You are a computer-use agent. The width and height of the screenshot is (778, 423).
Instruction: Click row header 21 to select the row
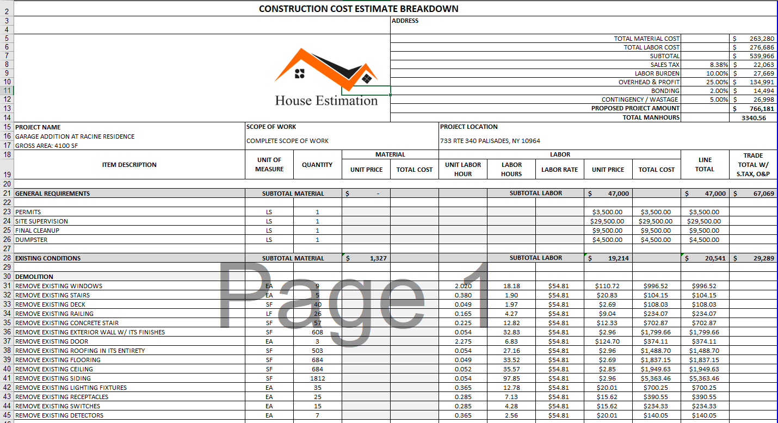click(7, 194)
